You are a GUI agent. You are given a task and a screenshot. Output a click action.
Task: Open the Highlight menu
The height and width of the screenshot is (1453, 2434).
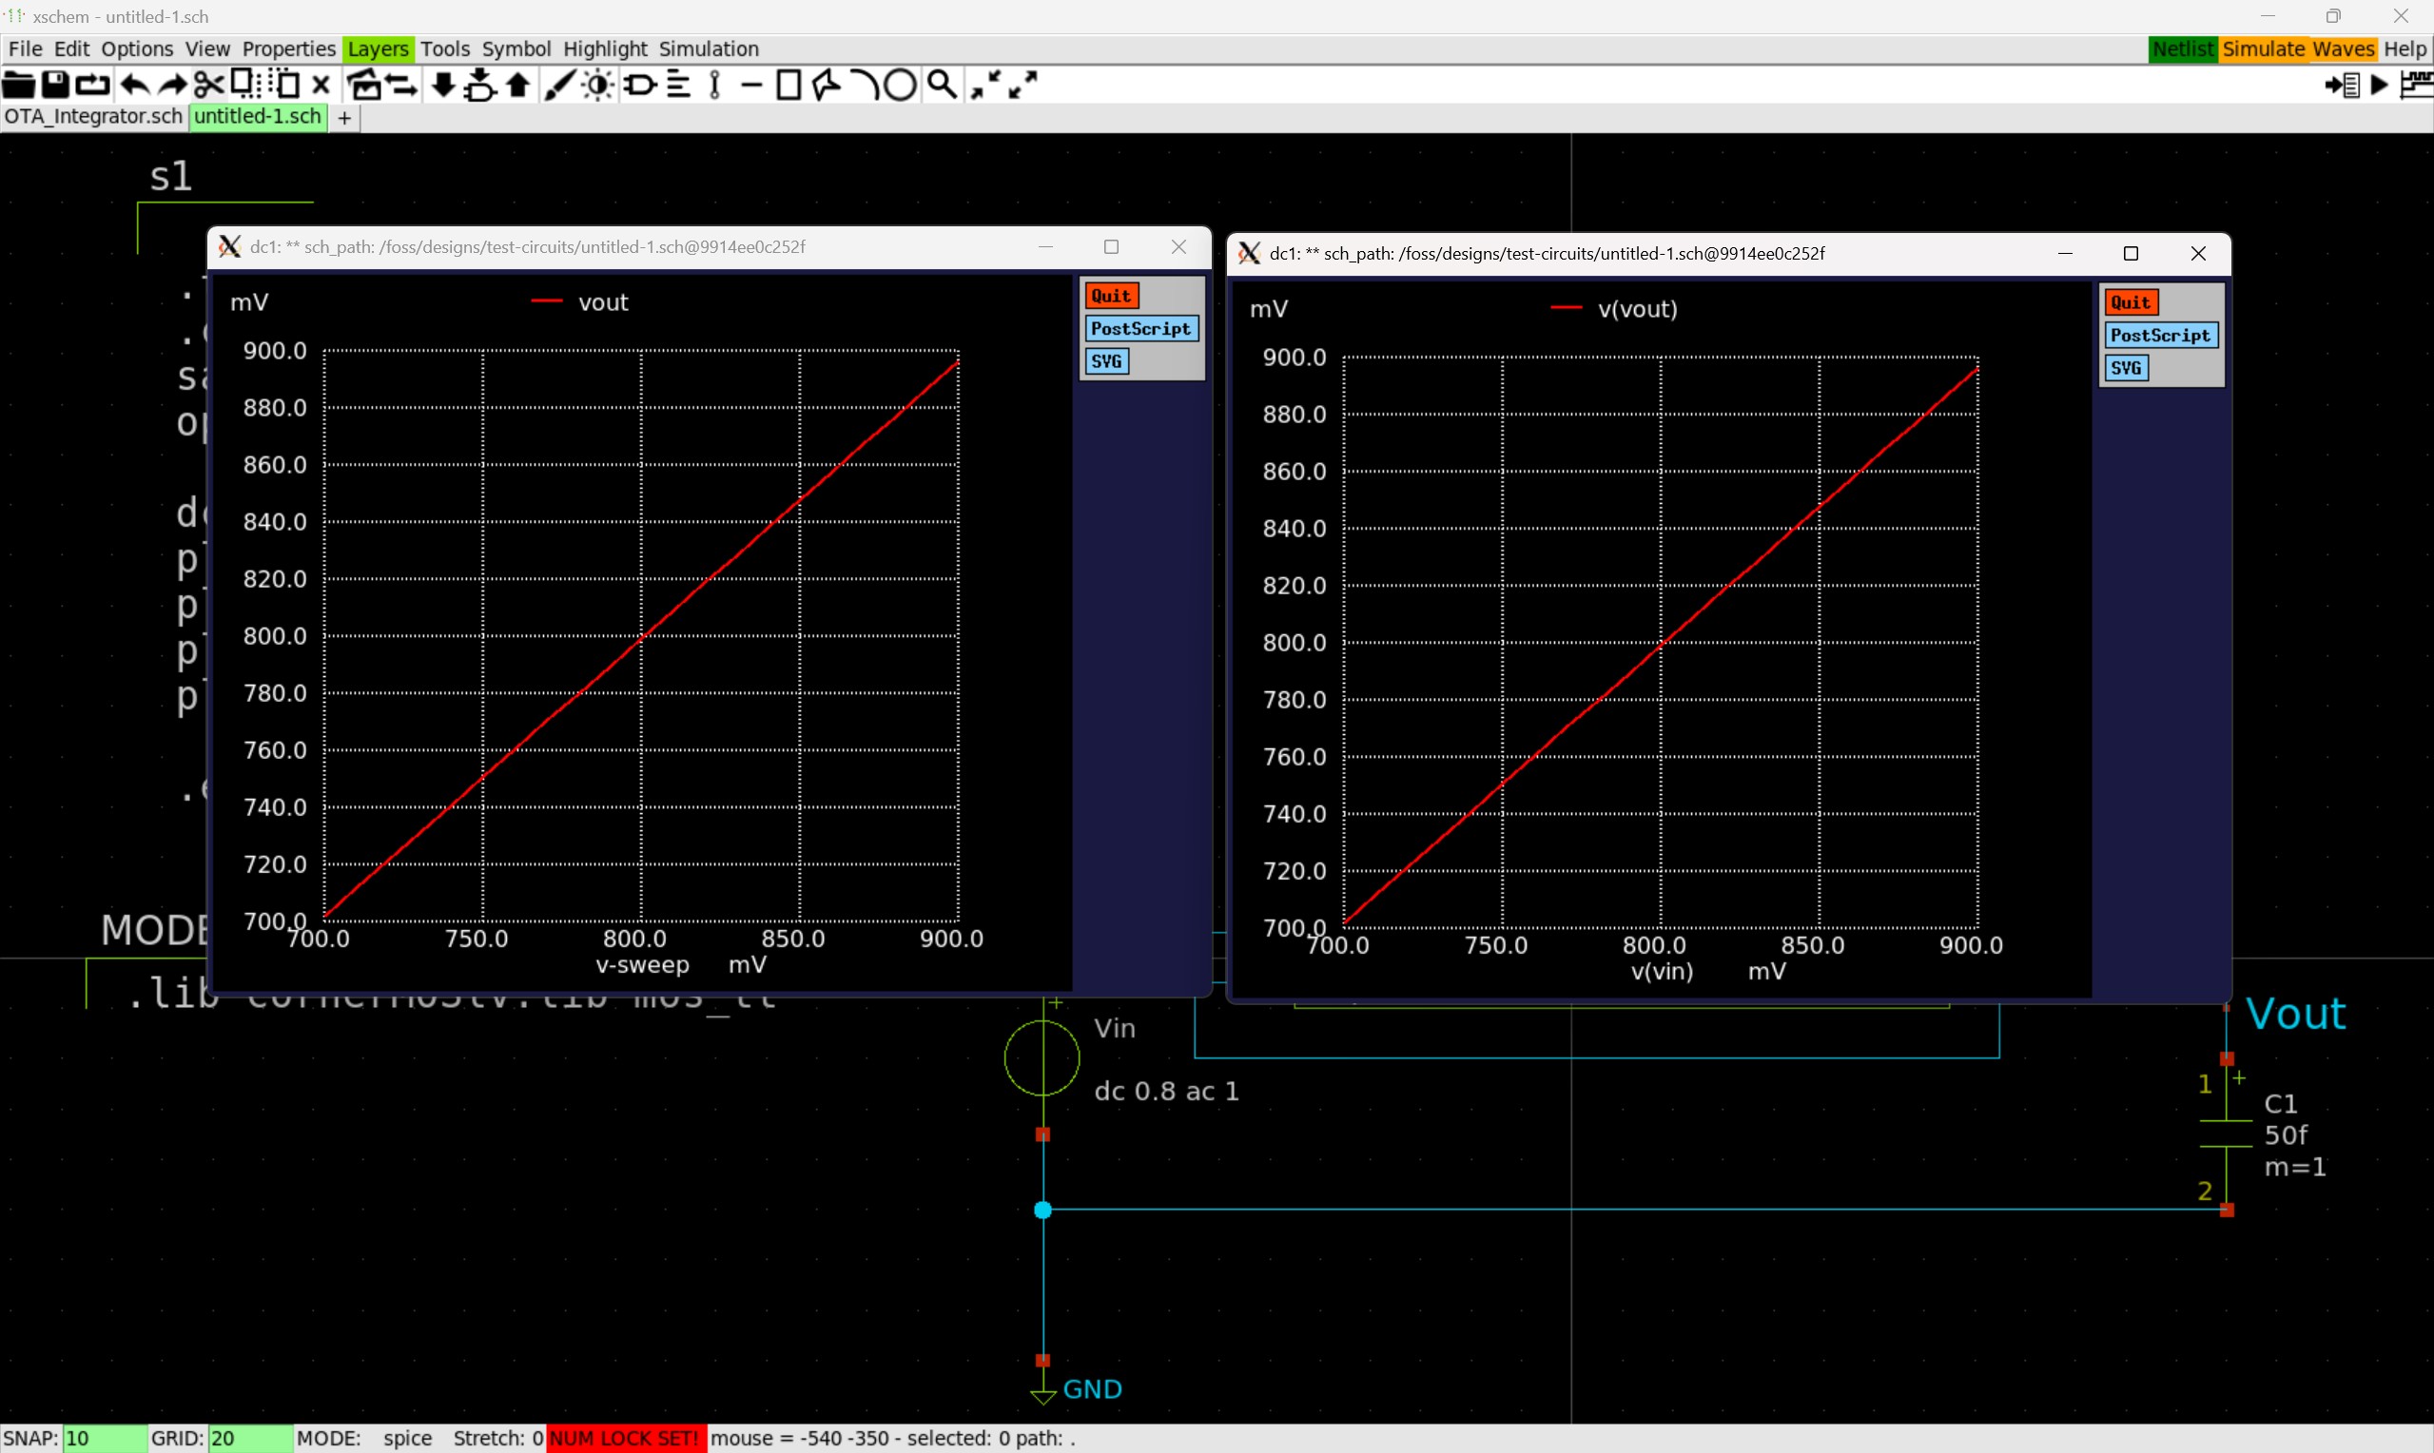tap(604, 48)
